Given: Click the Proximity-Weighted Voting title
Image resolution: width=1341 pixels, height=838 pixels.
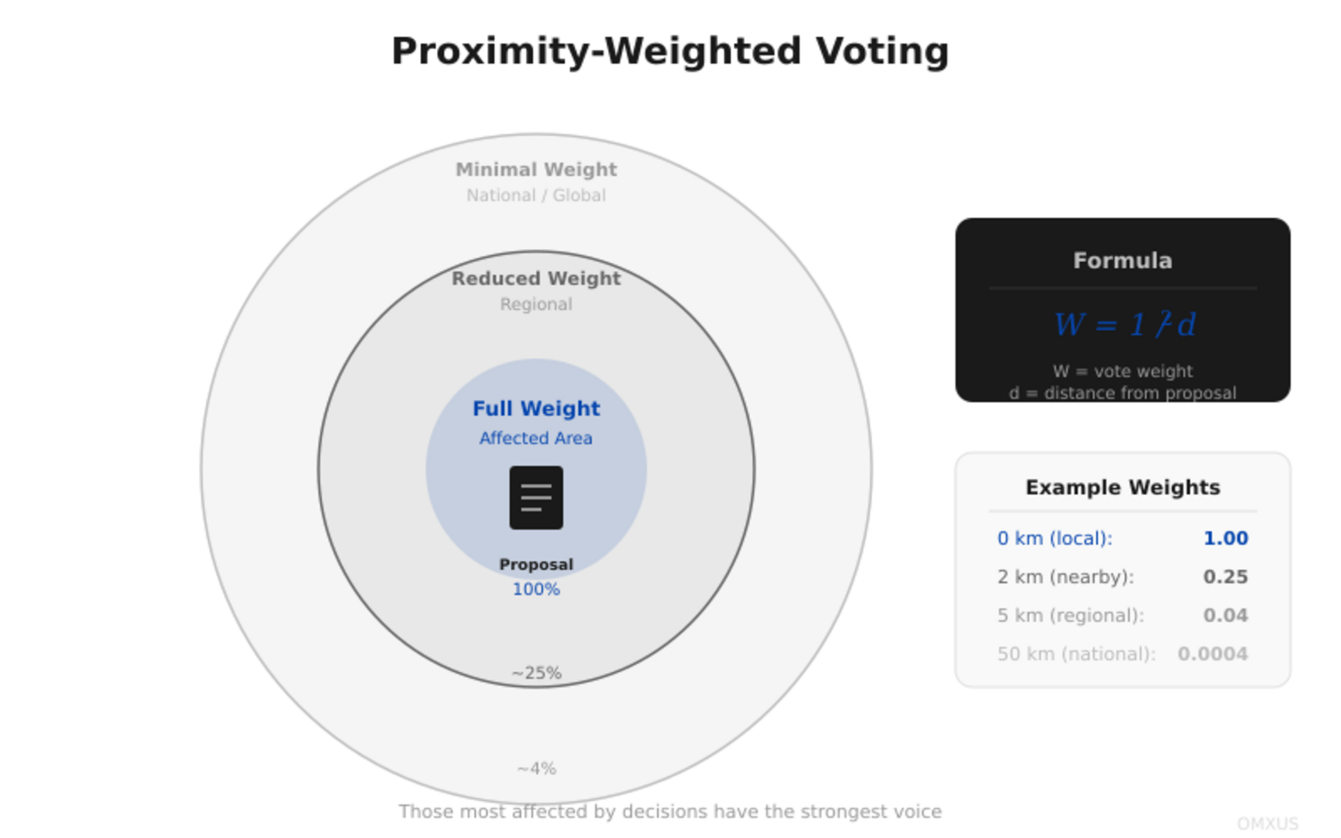Looking at the screenshot, I should point(670,51).
